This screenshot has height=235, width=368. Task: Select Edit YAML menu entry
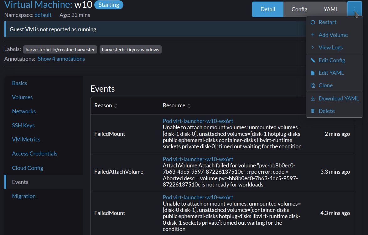tap(334, 73)
